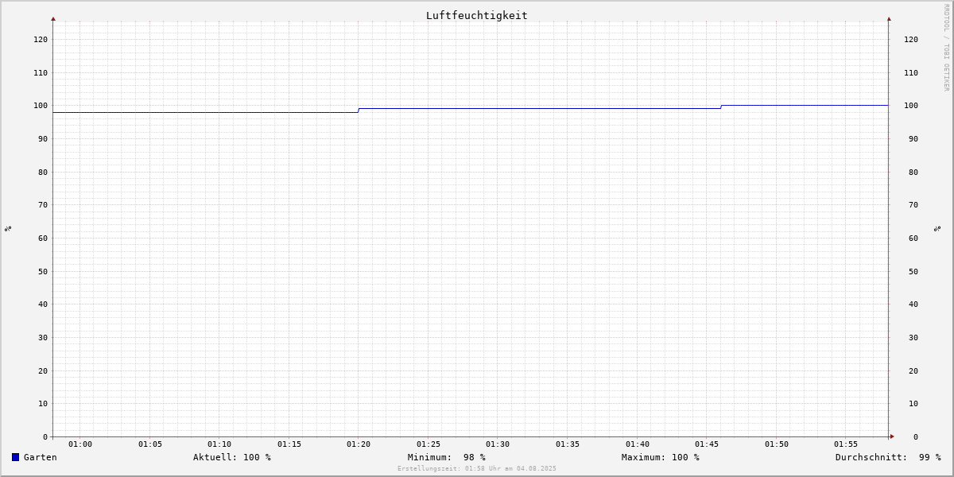Click the % unit label on left axis

(8, 228)
